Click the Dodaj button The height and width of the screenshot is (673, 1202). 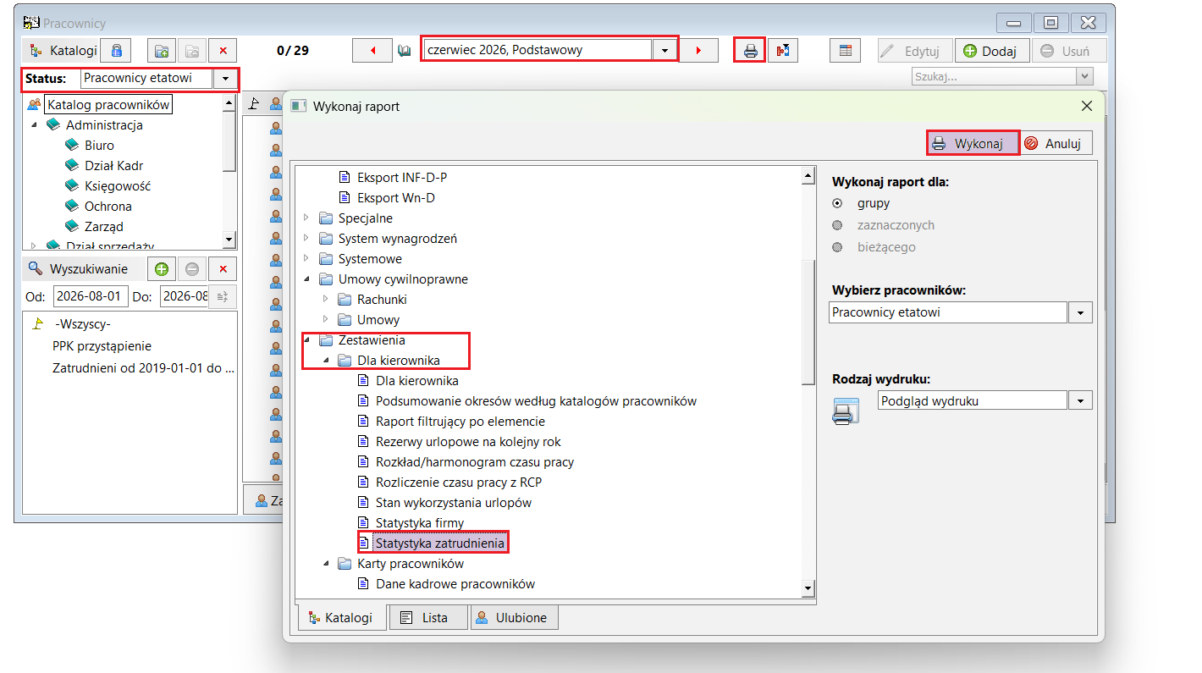992,51
